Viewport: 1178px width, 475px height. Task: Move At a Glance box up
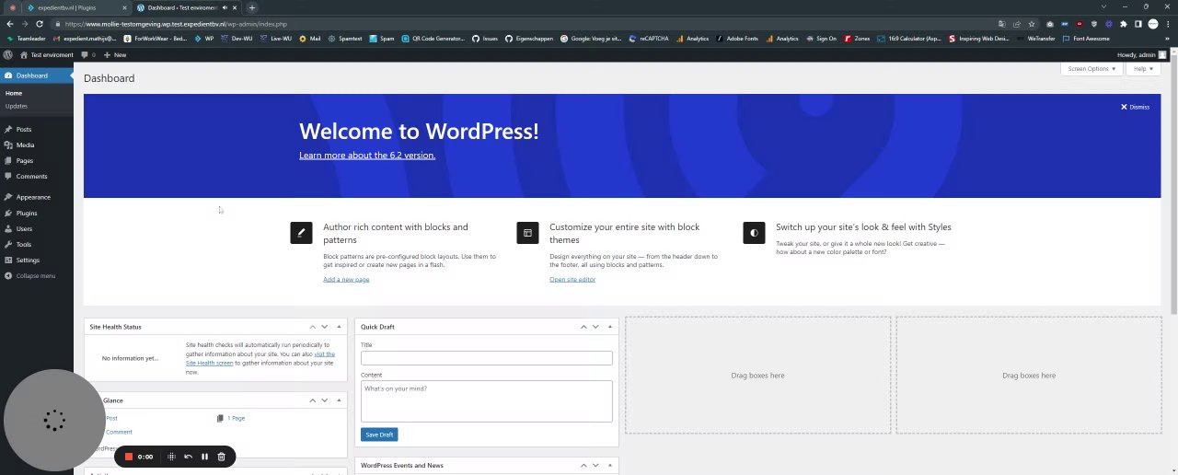point(312,400)
